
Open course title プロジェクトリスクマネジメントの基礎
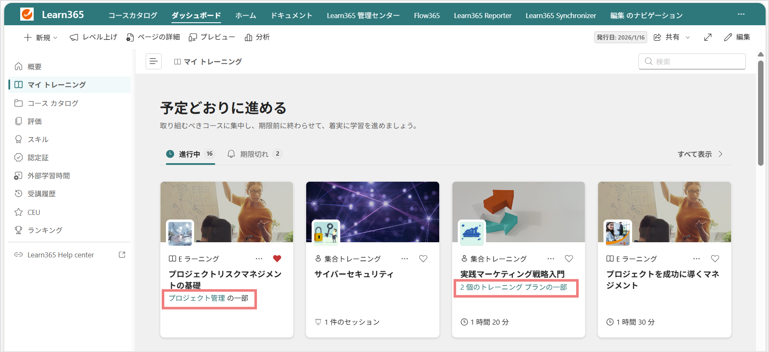pos(225,280)
